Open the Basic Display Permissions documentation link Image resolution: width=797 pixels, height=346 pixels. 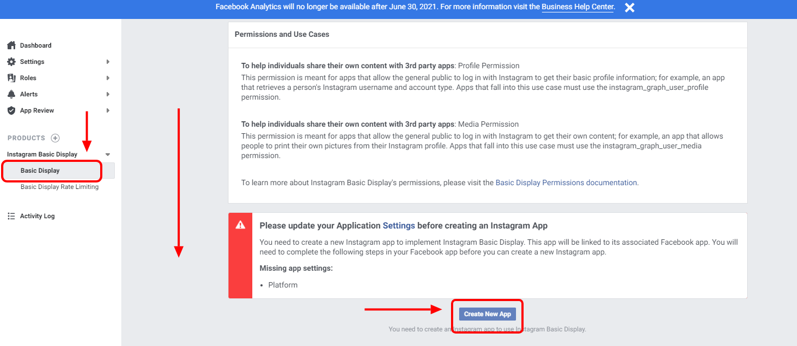click(x=566, y=182)
